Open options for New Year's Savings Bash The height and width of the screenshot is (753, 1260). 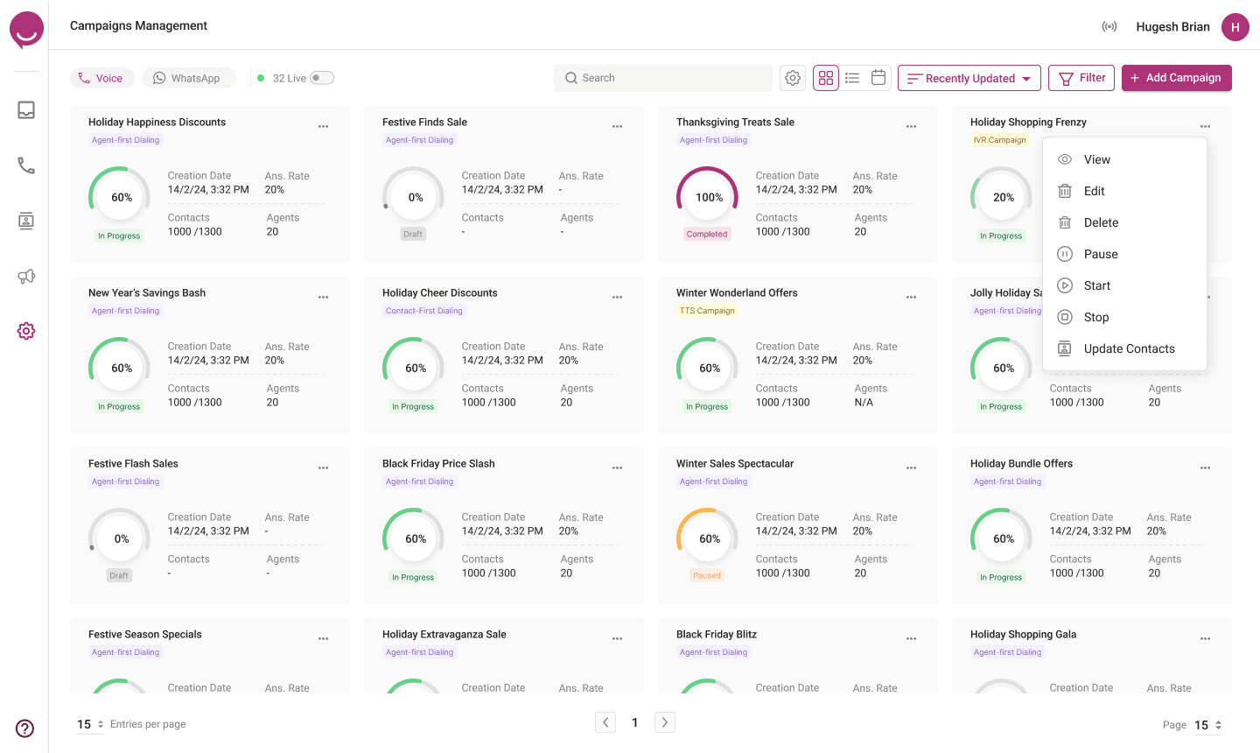[x=324, y=298]
